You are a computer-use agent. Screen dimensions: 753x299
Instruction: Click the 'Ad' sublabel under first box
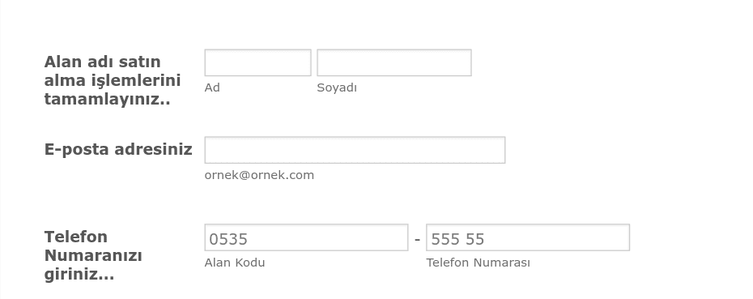212,88
